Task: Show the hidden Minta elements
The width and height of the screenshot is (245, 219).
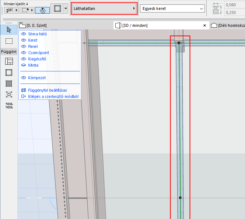Action: tap(24, 65)
